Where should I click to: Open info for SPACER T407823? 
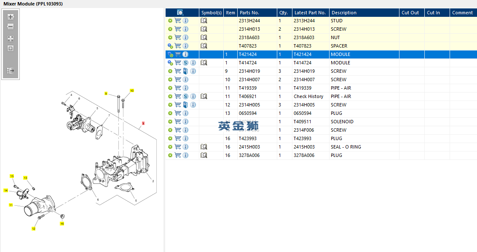coord(185,46)
